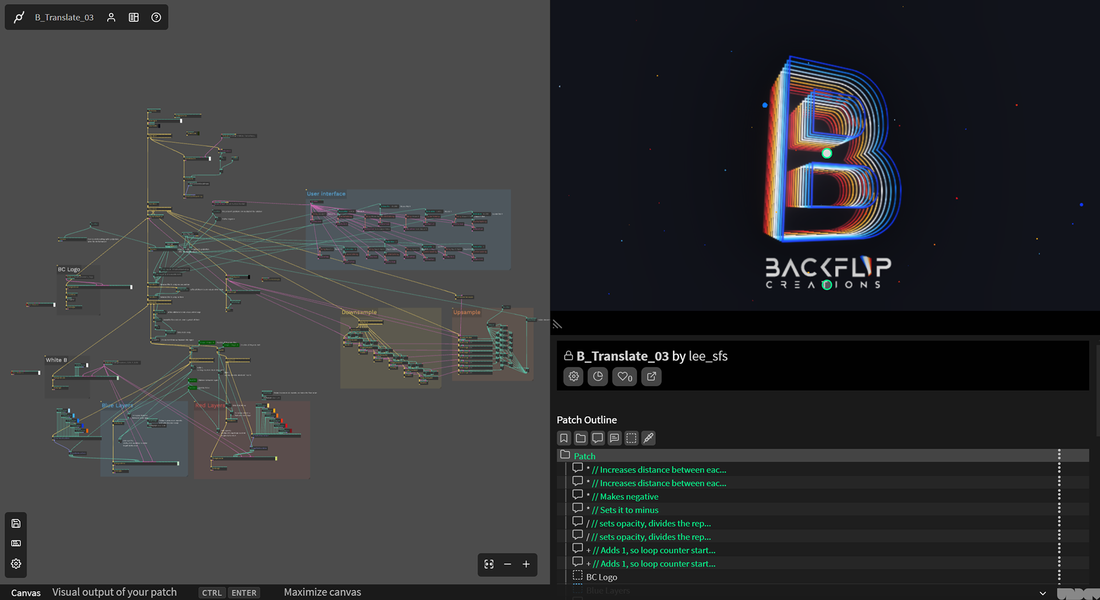Open the patch analytics pie chart button
This screenshot has width=1100, height=600.
[598, 377]
